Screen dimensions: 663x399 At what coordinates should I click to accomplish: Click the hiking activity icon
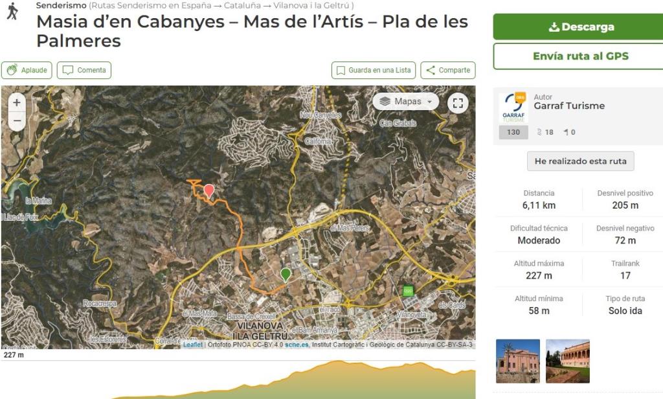tap(12, 11)
